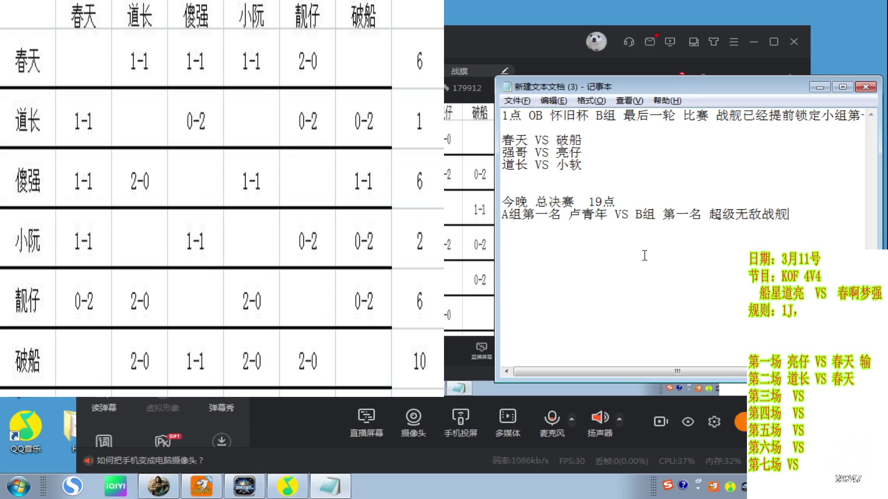Open the Screen Capture (直播屏幕) source
This screenshot has width=888, height=499.
pos(366,422)
